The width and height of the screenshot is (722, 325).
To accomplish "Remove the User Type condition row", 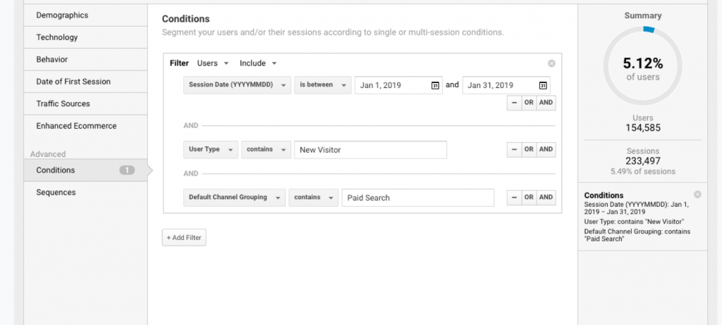I will pos(514,149).
